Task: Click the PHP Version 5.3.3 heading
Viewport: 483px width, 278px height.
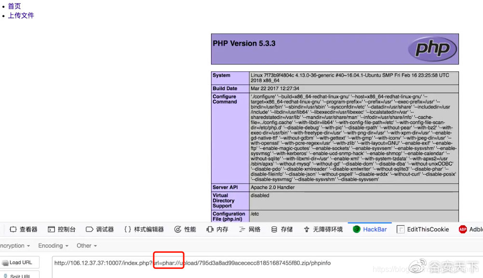Action: pos(244,43)
